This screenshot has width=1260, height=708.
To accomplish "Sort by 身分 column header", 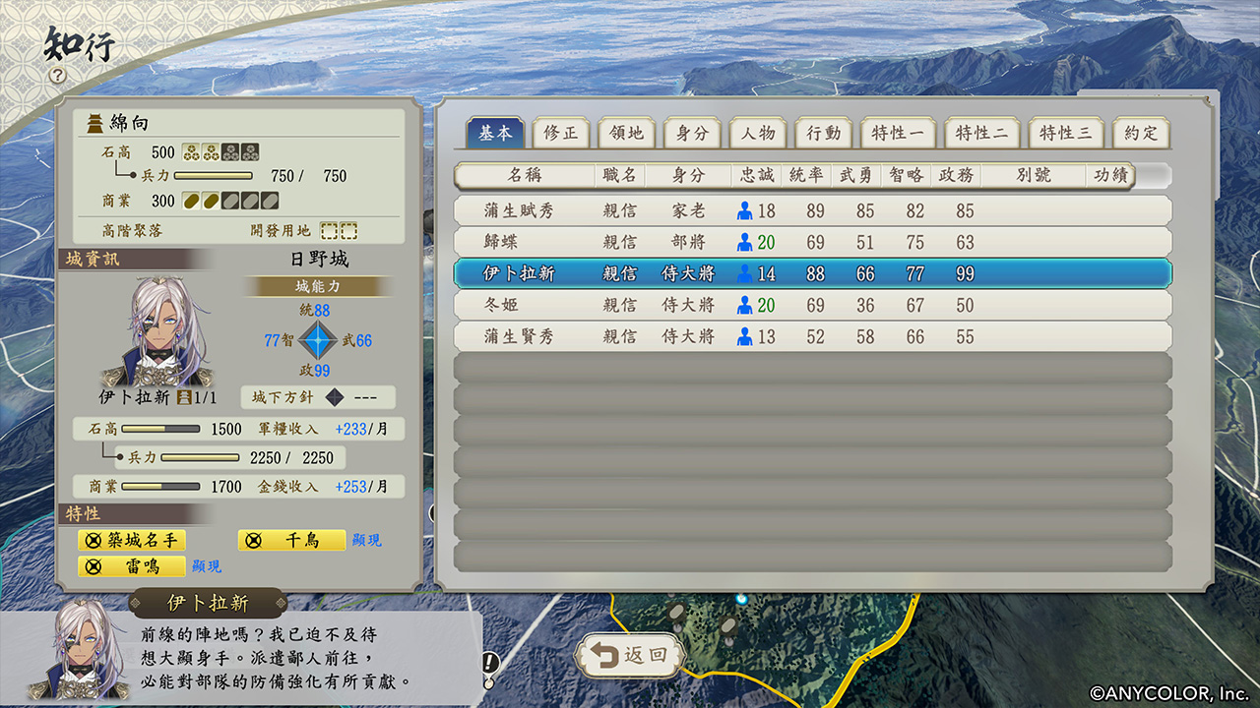I will point(688,175).
